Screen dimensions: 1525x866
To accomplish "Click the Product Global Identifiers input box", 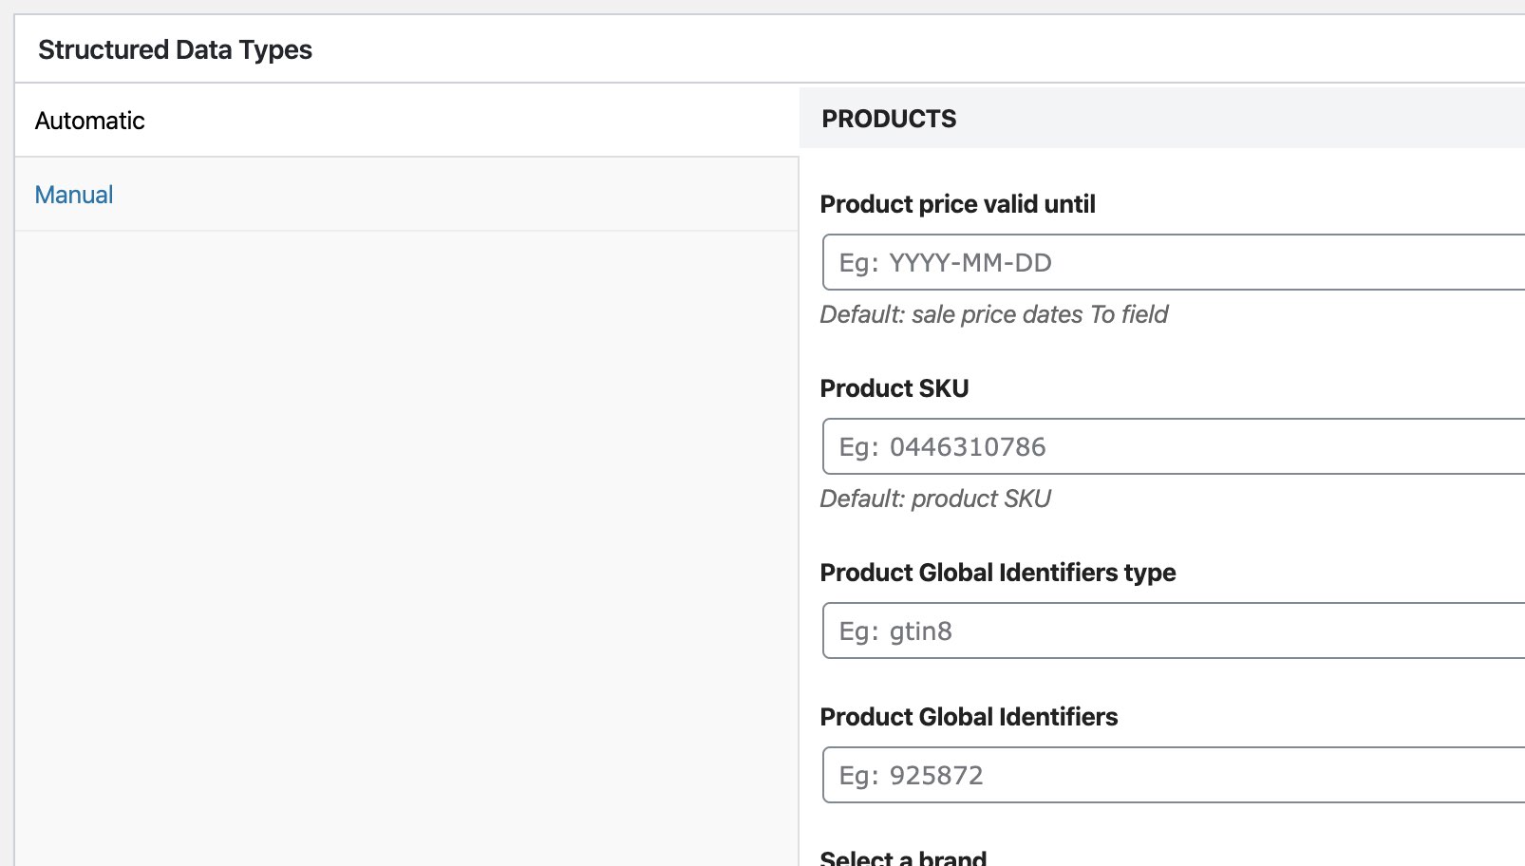I will tap(1174, 775).
